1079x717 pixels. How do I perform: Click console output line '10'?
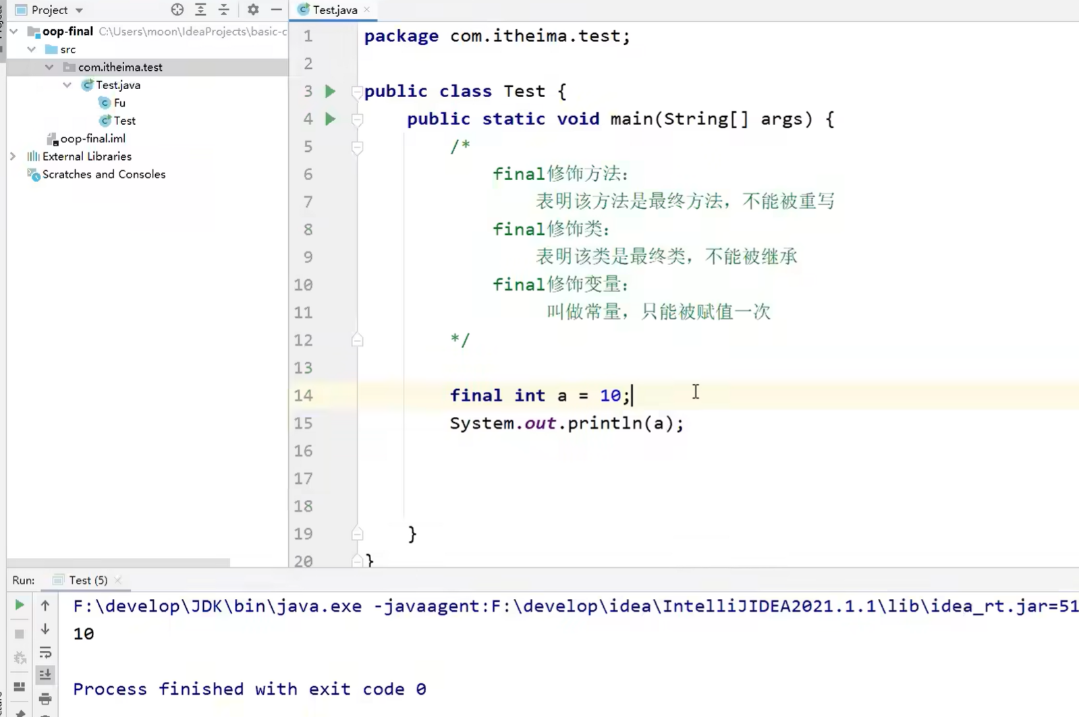click(84, 633)
